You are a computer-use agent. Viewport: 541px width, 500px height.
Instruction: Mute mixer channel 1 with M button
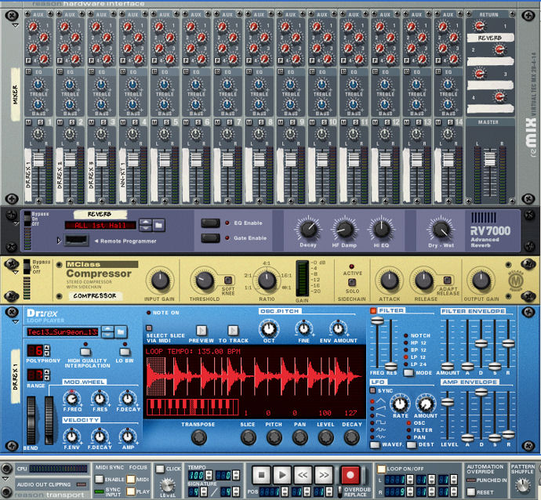pos(28,122)
